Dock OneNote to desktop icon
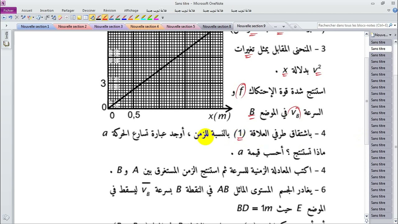Viewport: 398px width, 224px height. coord(73,18)
